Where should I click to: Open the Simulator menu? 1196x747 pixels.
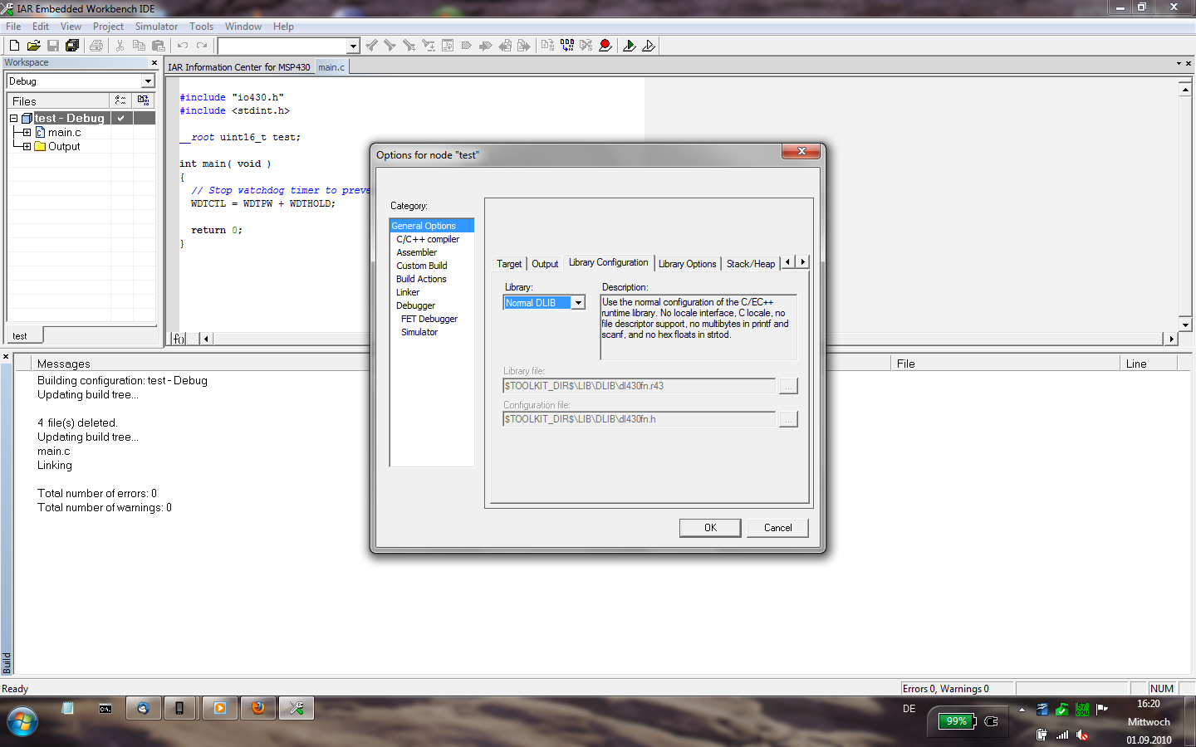(x=156, y=27)
